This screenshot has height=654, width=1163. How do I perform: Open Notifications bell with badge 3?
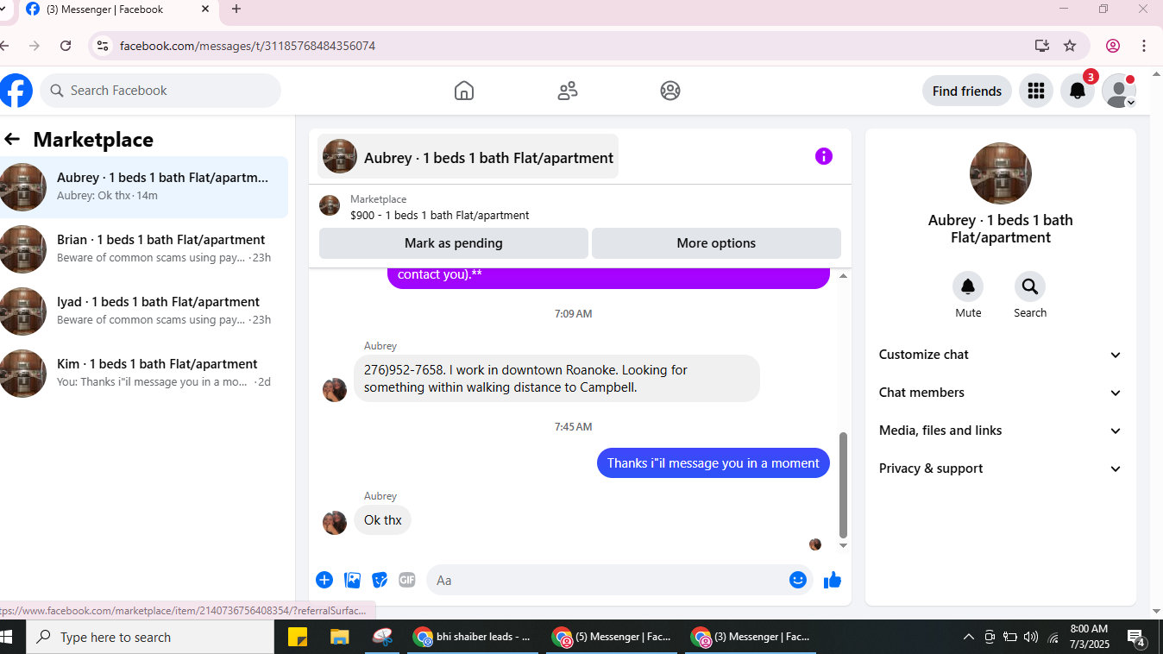coord(1078,91)
